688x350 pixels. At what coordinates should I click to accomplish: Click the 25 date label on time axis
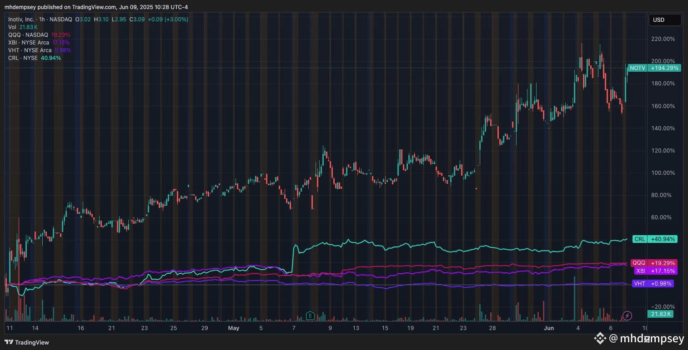coord(173,328)
